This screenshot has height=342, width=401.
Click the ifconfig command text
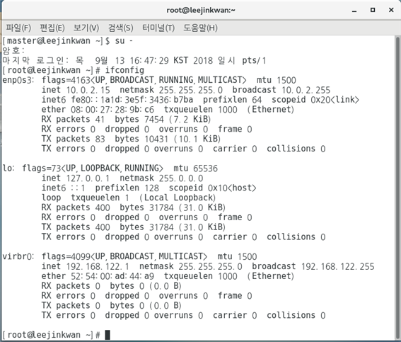(x=124, y=70)
